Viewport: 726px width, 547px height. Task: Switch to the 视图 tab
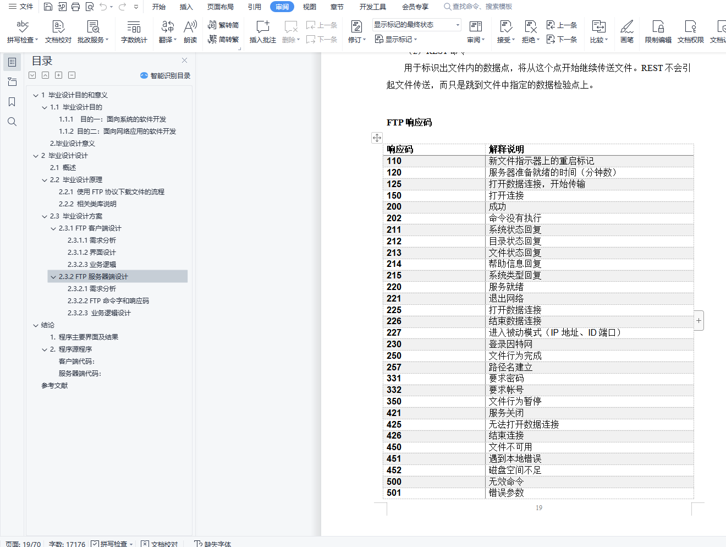310,7
